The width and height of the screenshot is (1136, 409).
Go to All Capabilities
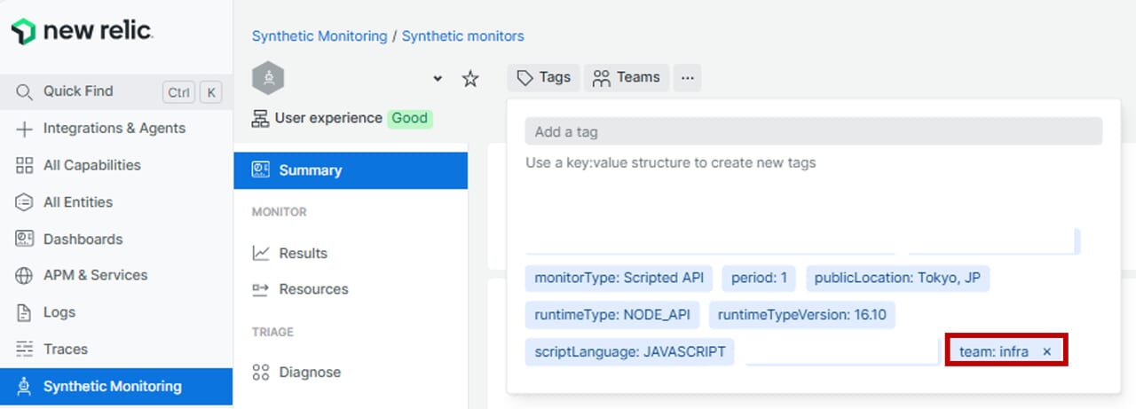(91, 165)
